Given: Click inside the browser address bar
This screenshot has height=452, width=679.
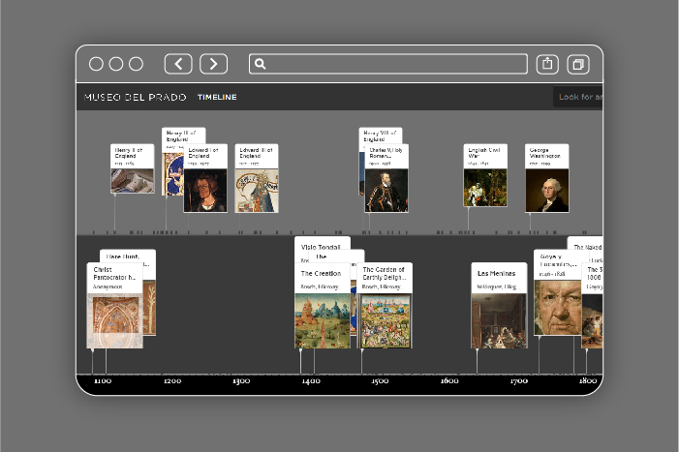Looking at the screenshot, I should [x=392, y=64].
